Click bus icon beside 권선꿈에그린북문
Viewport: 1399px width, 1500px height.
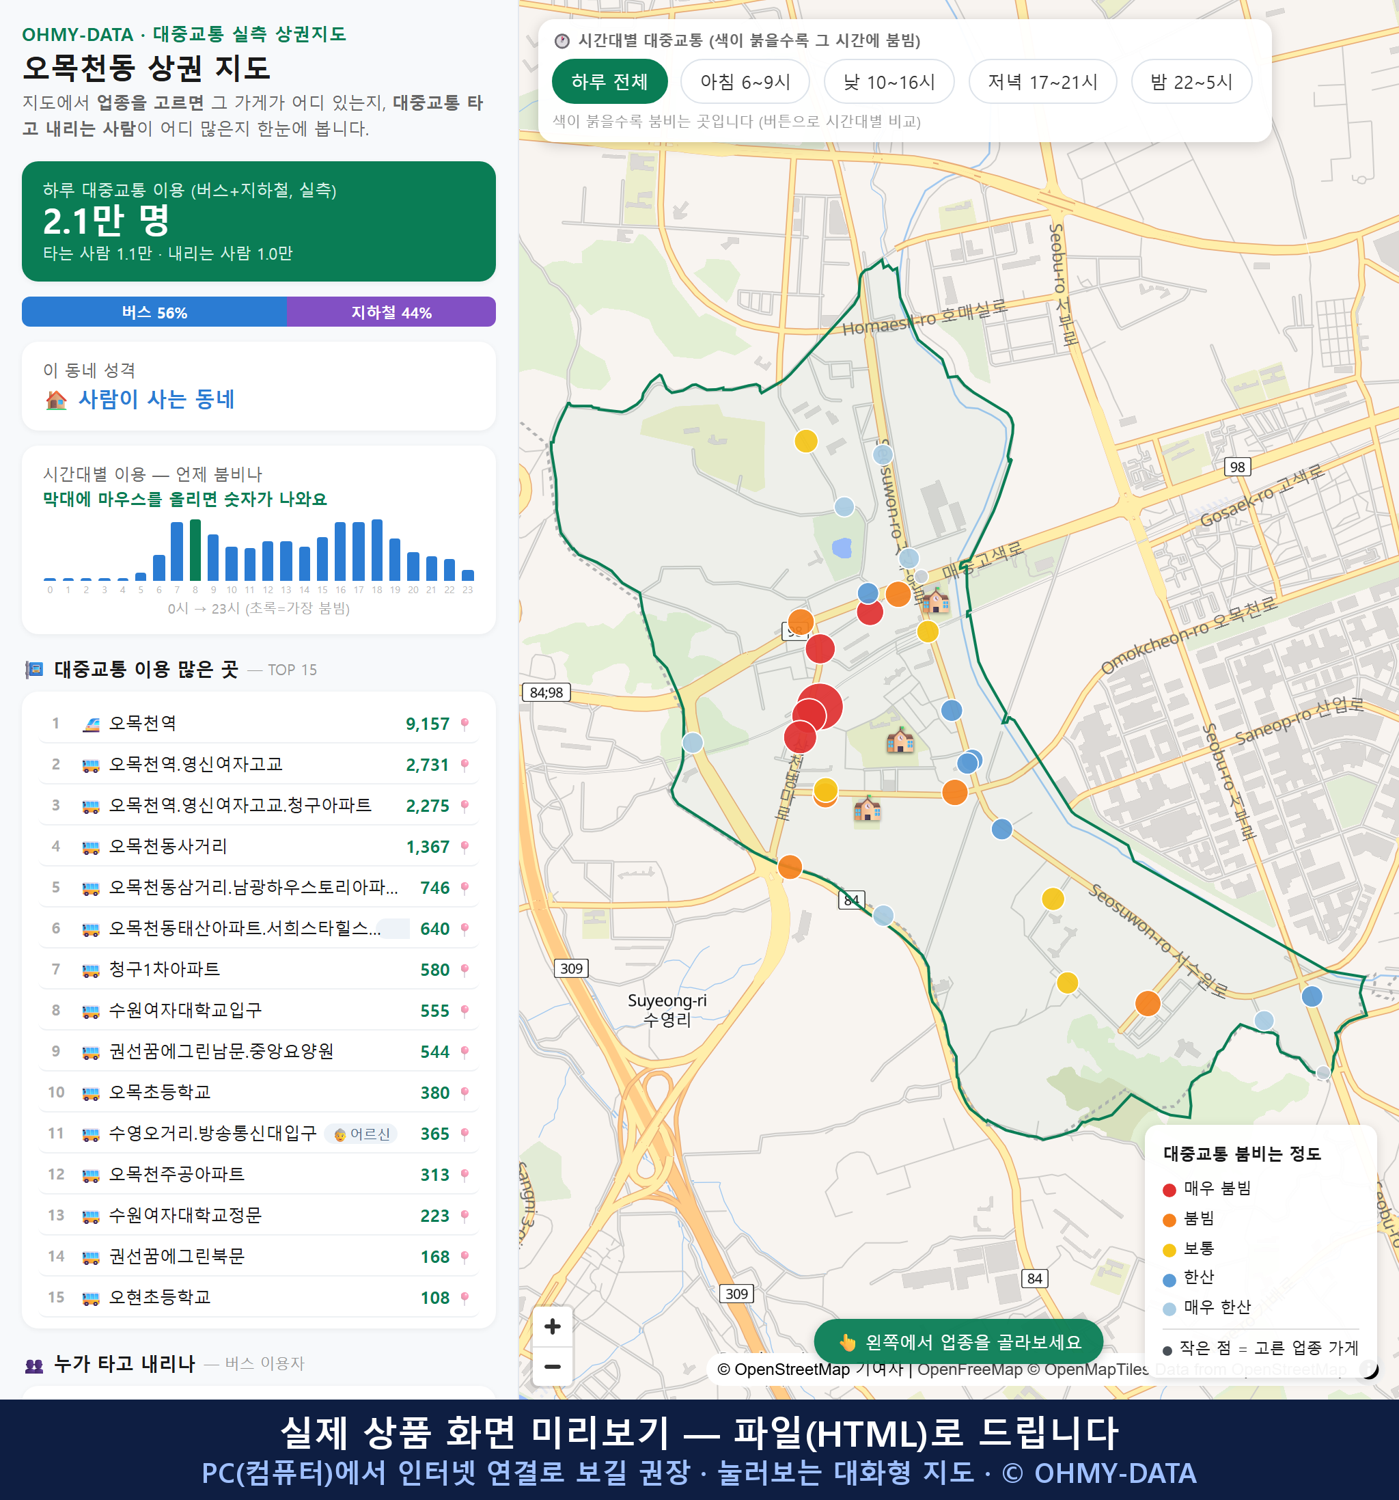92,1257
